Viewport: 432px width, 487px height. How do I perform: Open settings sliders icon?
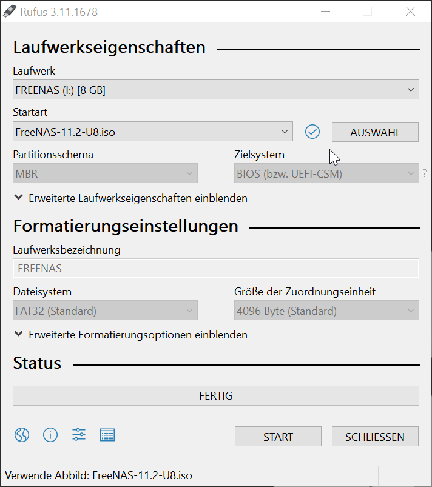coord(79,435)
